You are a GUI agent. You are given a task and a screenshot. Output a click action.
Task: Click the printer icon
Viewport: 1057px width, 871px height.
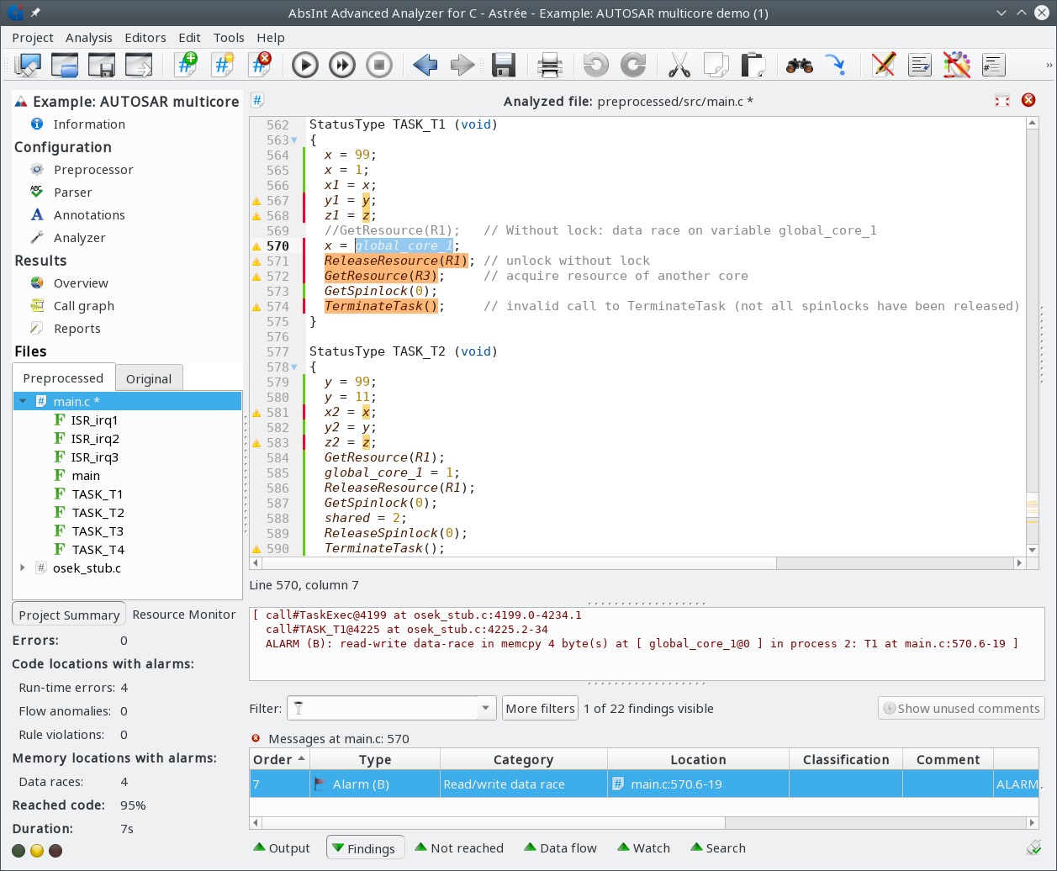(549, 65)
